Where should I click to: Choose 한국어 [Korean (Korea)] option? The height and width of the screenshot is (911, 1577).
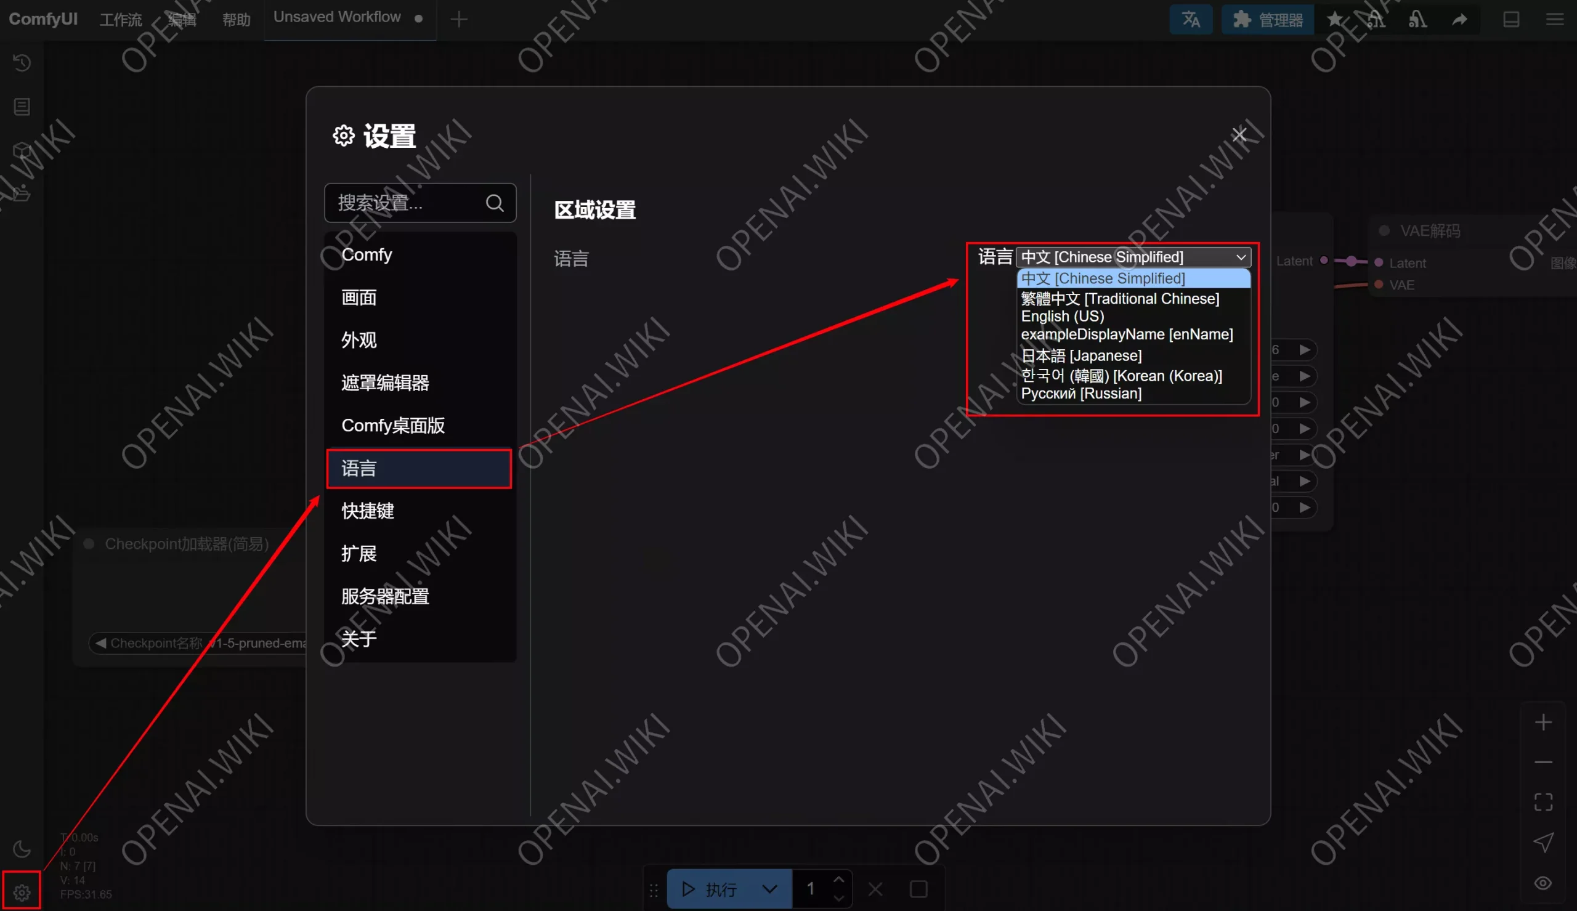coord(1133,375)
